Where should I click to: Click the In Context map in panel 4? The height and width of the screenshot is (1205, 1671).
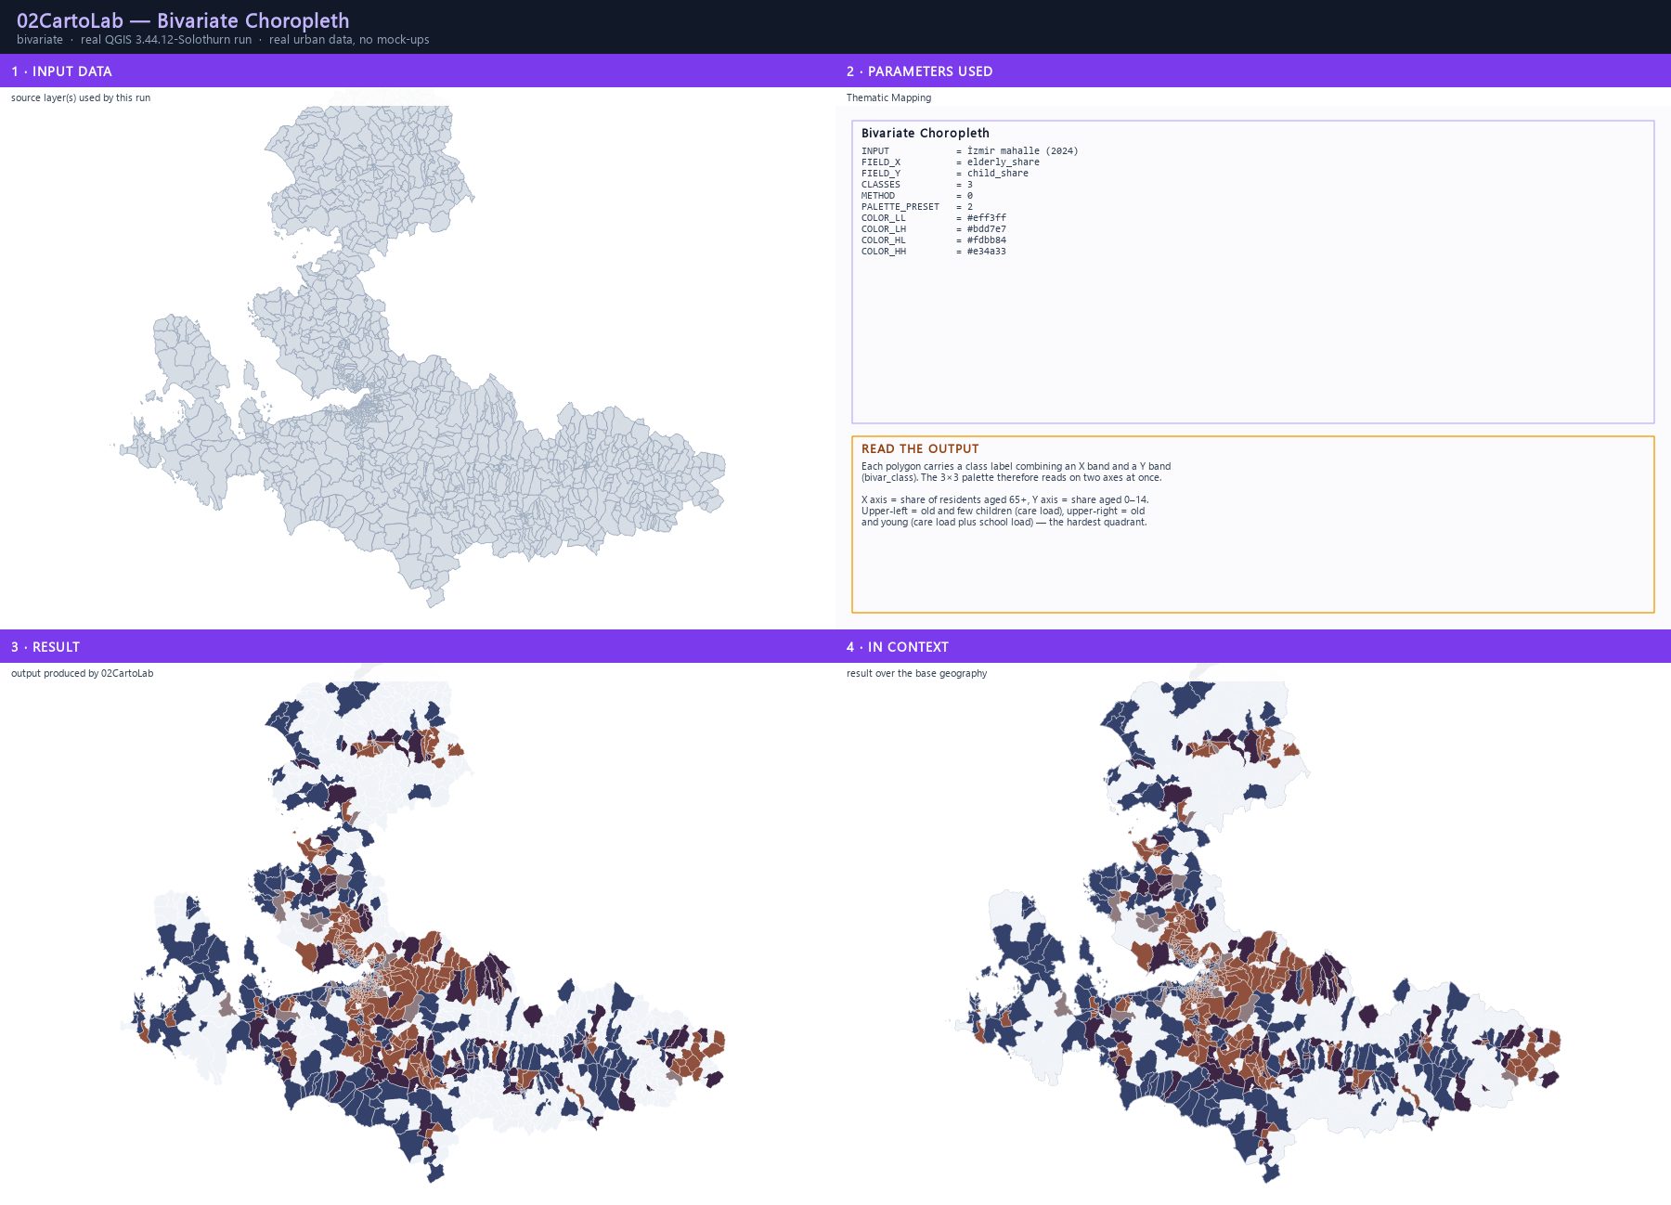1253,932
